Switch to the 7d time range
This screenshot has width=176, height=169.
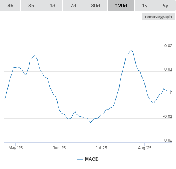pos(73,6)
